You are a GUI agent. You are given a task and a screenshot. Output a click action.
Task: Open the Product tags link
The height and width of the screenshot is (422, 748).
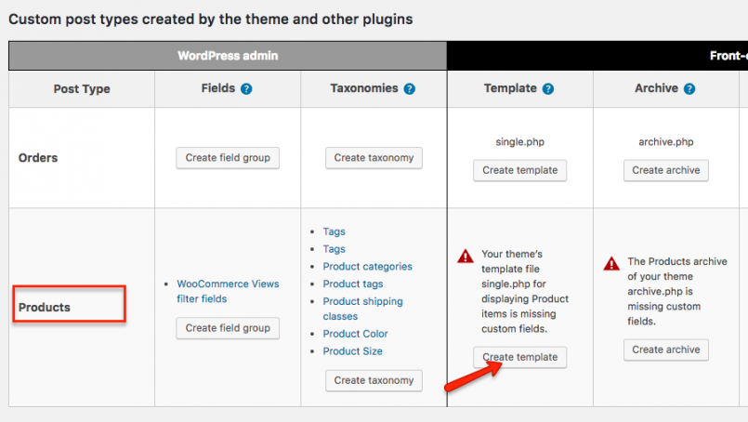(x=353, y=284)
